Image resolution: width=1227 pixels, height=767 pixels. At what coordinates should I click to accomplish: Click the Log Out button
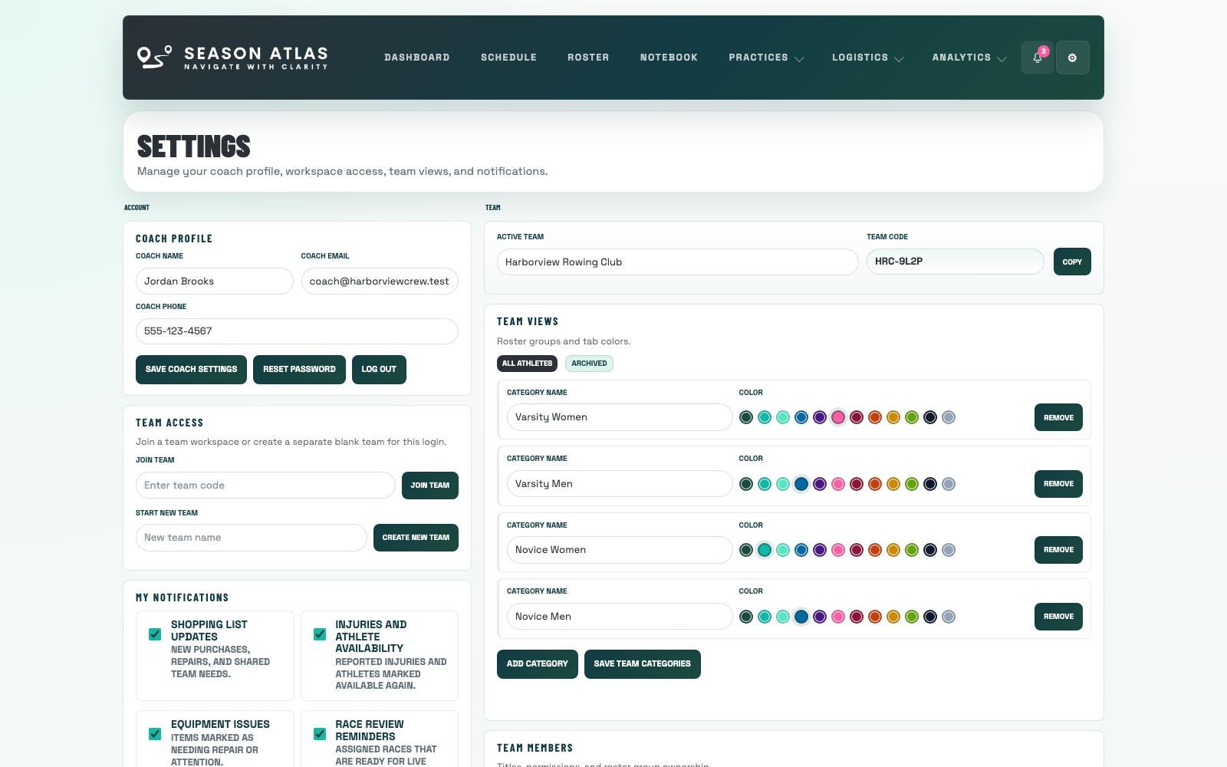click(379, 370)
